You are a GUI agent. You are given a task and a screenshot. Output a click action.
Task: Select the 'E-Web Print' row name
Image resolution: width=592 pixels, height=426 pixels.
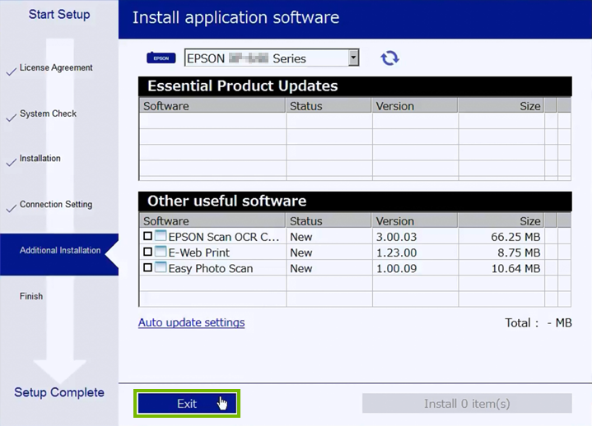199,252
